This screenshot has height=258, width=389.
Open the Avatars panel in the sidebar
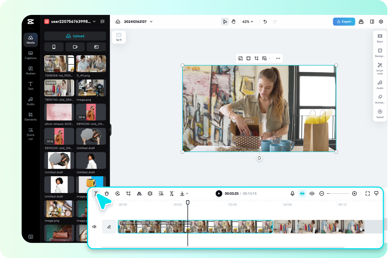pos(30,70)
